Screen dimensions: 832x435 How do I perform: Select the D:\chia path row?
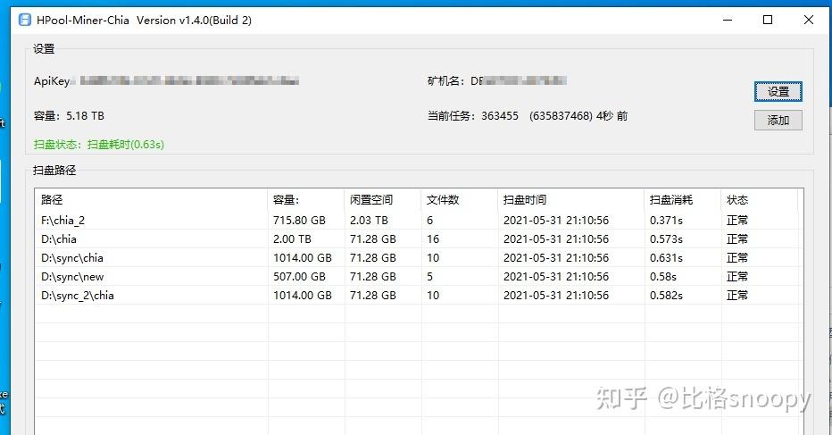click(419, 239)
